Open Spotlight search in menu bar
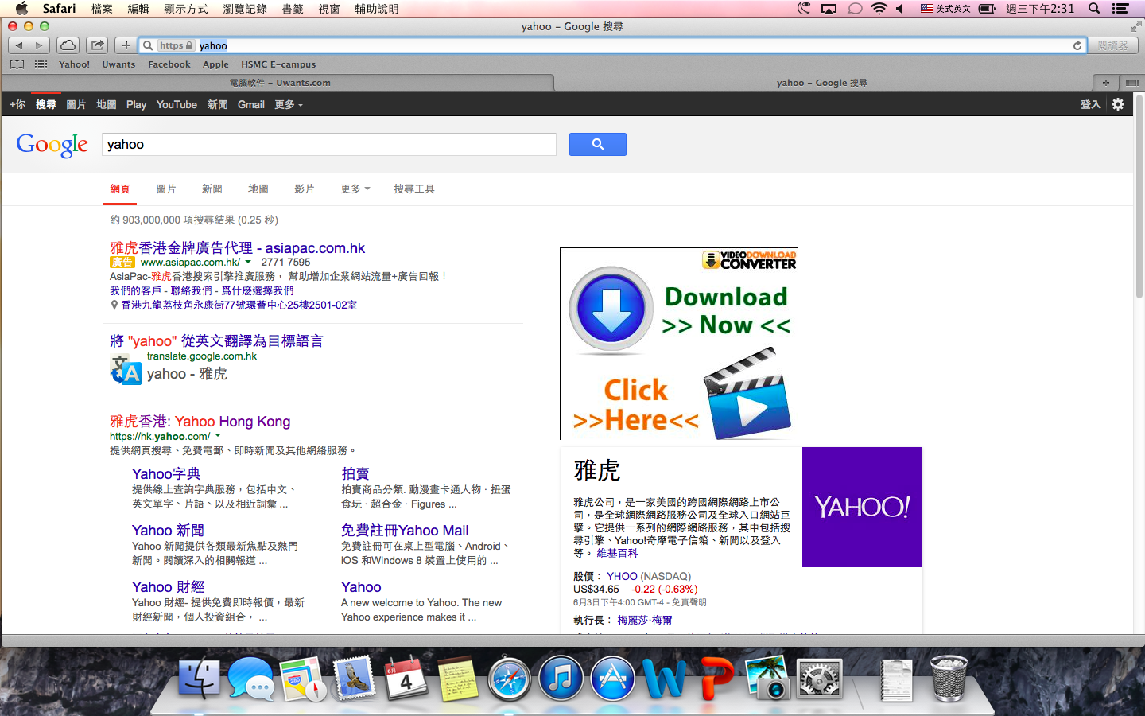Image resolution: width=1145 pixels, height=716 pixels. click(1094, 9)
